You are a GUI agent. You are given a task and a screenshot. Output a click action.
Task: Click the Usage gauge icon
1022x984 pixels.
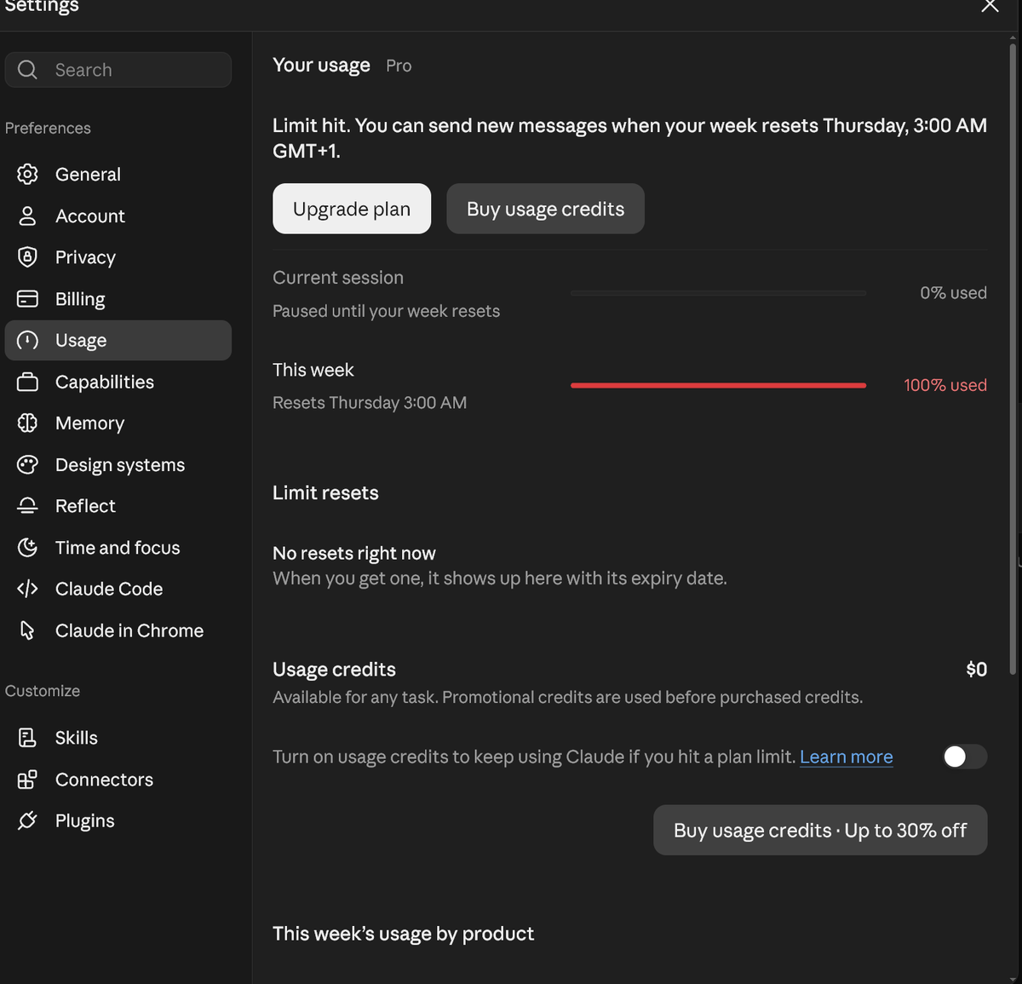(x=27, y=340)
